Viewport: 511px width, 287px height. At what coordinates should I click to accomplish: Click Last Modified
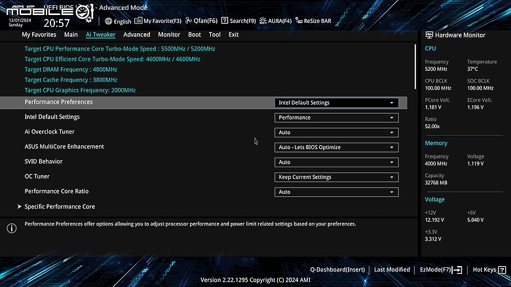(392, 269)
